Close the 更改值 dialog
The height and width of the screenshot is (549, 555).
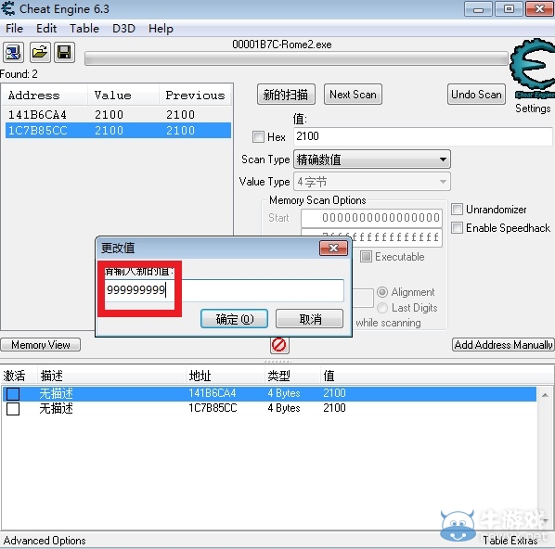tap(333, 248)
